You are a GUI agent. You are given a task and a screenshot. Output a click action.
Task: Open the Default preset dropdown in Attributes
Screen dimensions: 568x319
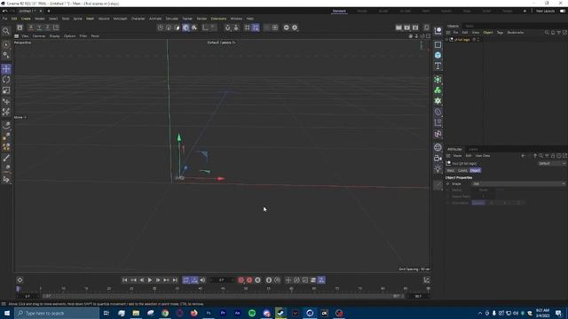coord(551,163)
